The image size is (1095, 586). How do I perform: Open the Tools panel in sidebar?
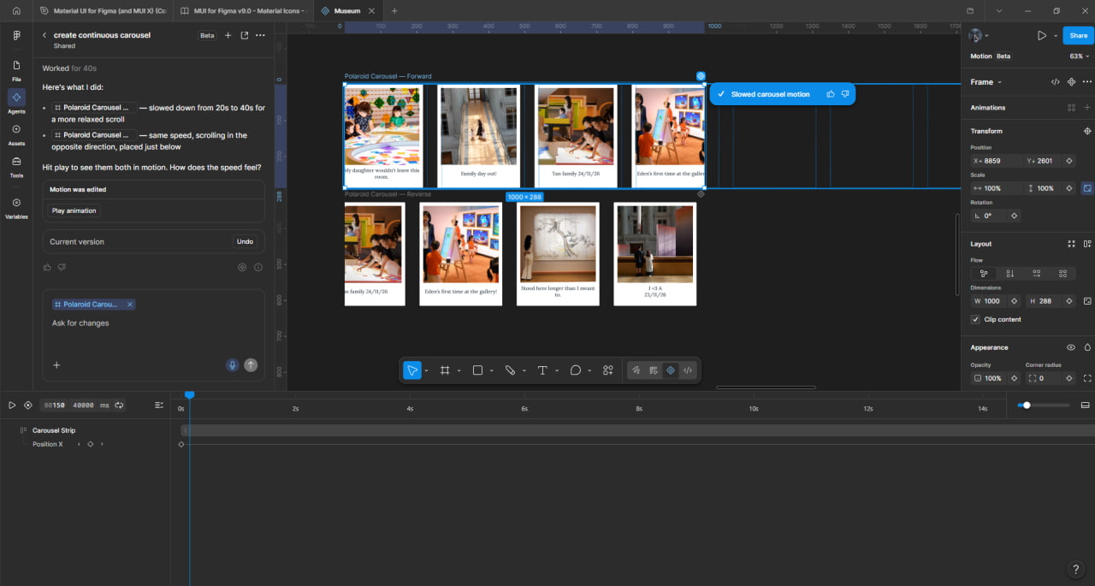click(16, 165)
